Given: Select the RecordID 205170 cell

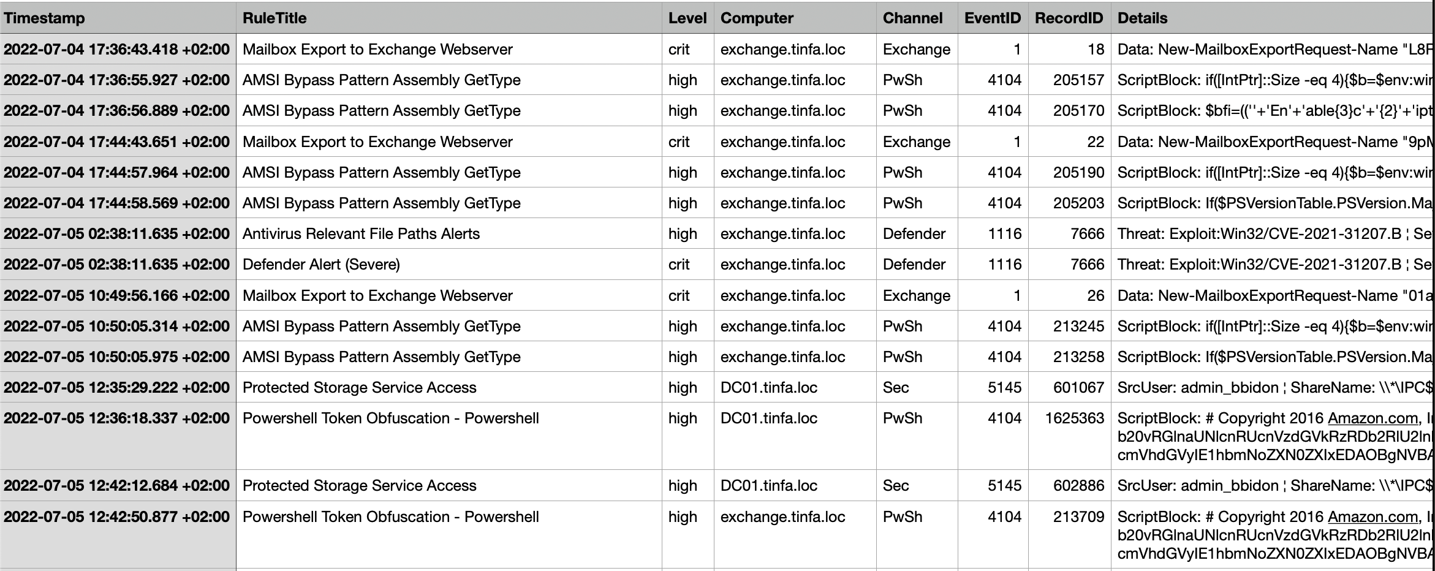Looking at the screenshot, I should [1078, 111].
